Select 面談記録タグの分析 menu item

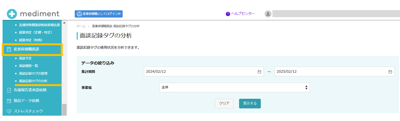click(x=33, y=81)
